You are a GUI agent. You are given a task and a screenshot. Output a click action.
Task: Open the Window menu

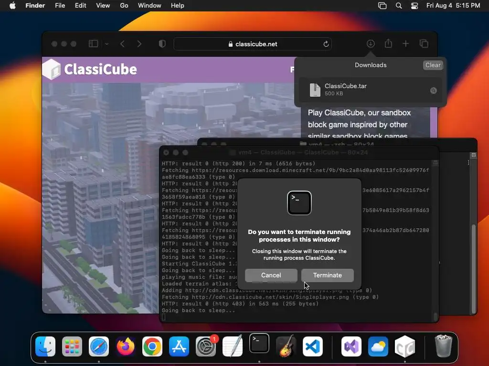pyautogui.click(x=149, y=6)
